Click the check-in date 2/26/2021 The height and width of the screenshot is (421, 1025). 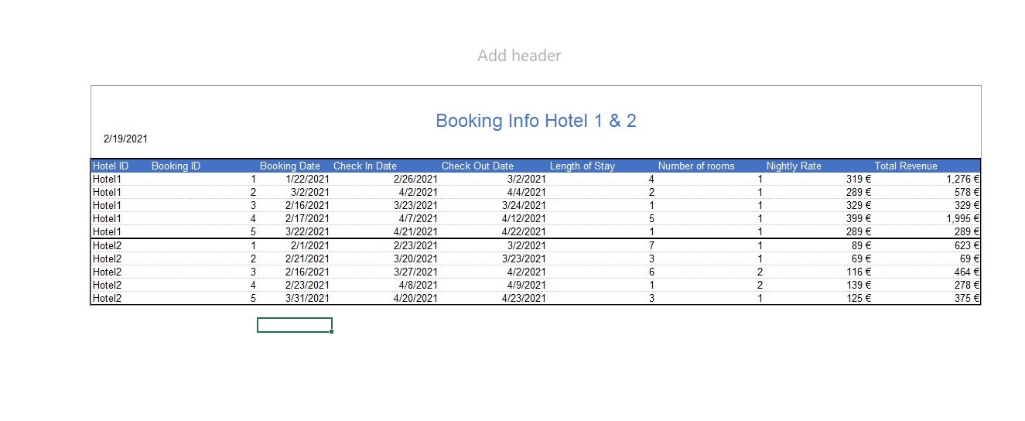(x=415, y=179)
